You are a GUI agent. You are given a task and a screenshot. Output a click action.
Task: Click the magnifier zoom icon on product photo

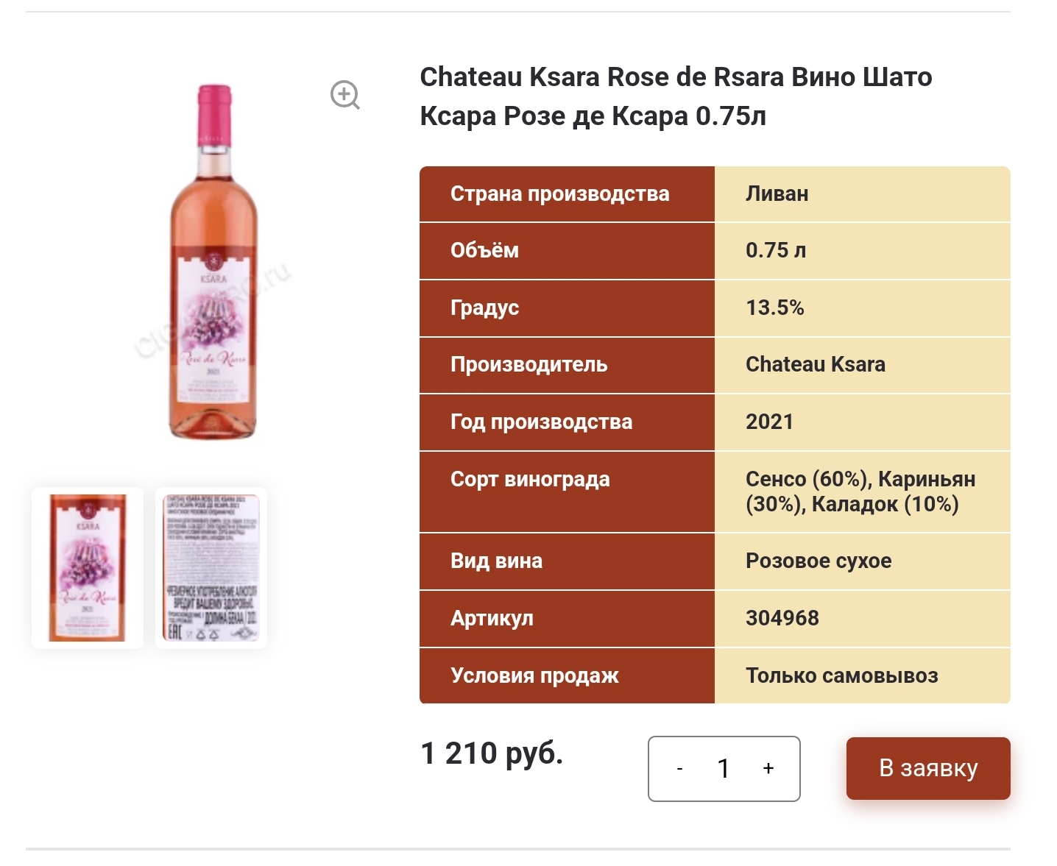pos(344,95)
